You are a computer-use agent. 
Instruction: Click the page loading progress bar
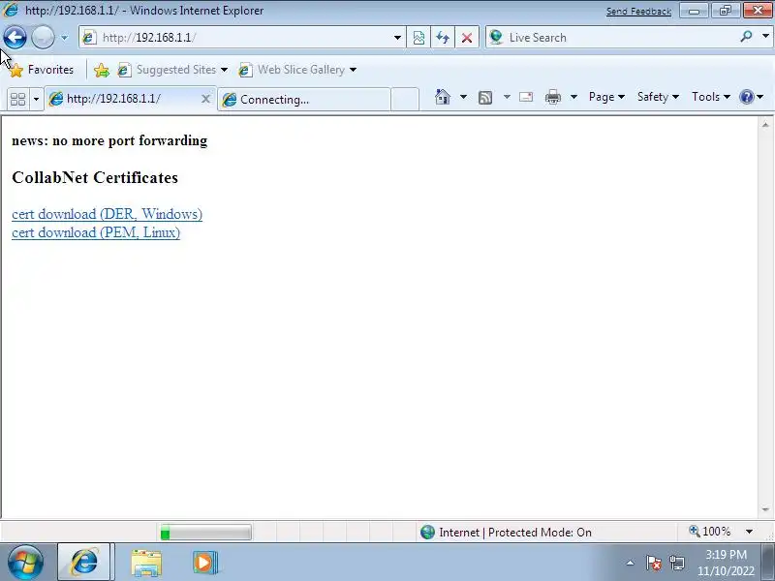click(x=205, y=533)
